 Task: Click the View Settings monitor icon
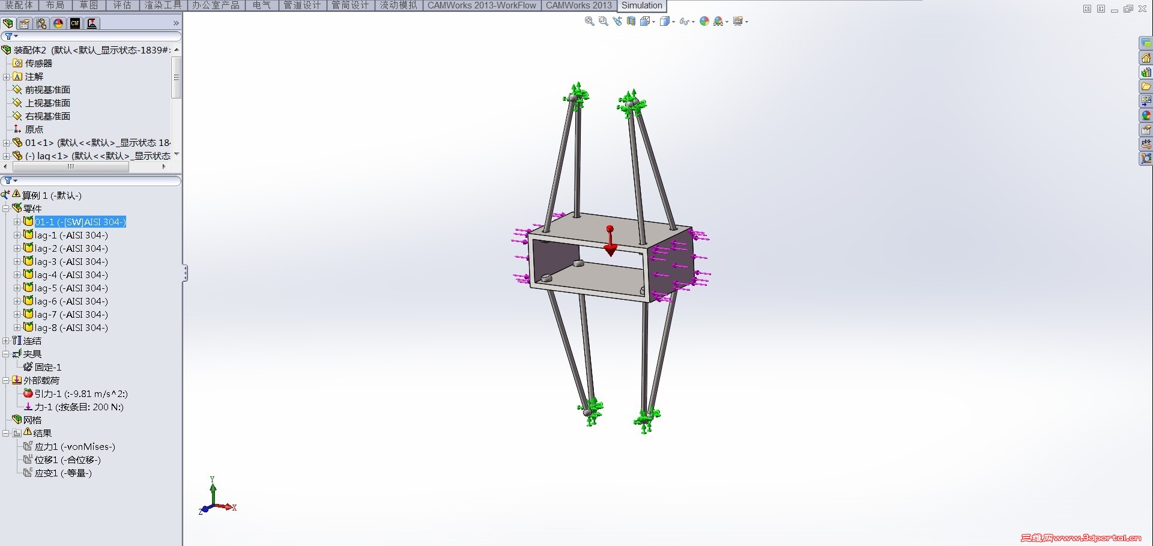[x=738, y=21]
